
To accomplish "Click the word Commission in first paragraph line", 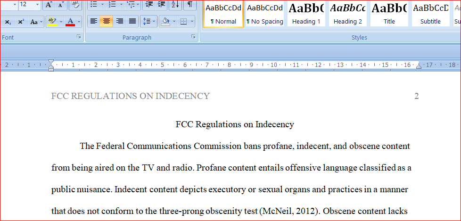I will click(x=217, y=146).
